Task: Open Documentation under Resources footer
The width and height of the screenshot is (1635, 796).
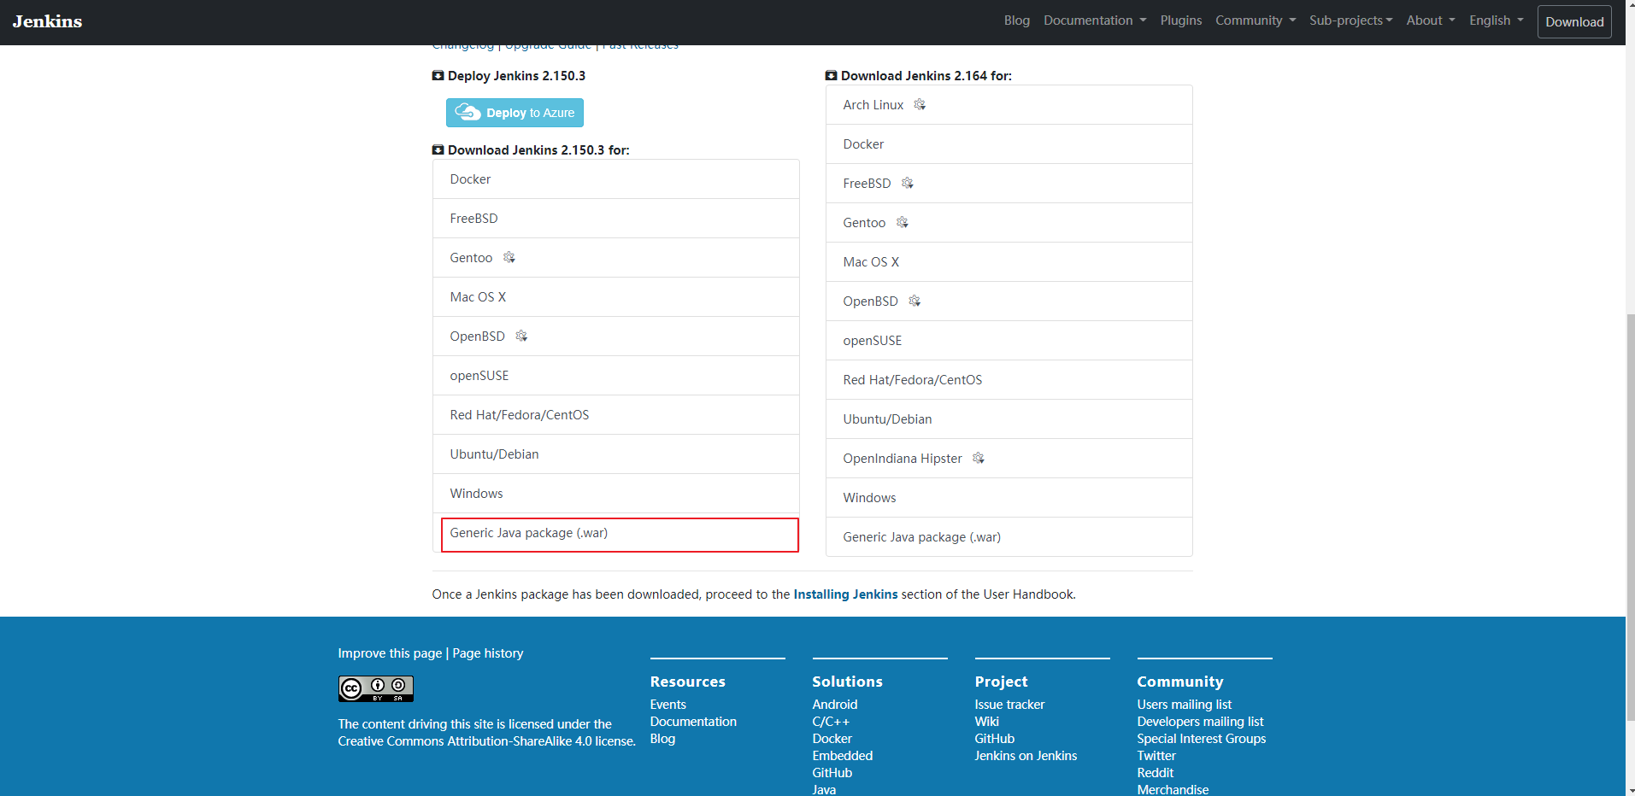Action: pyautogui.click(x=693, y=722)
